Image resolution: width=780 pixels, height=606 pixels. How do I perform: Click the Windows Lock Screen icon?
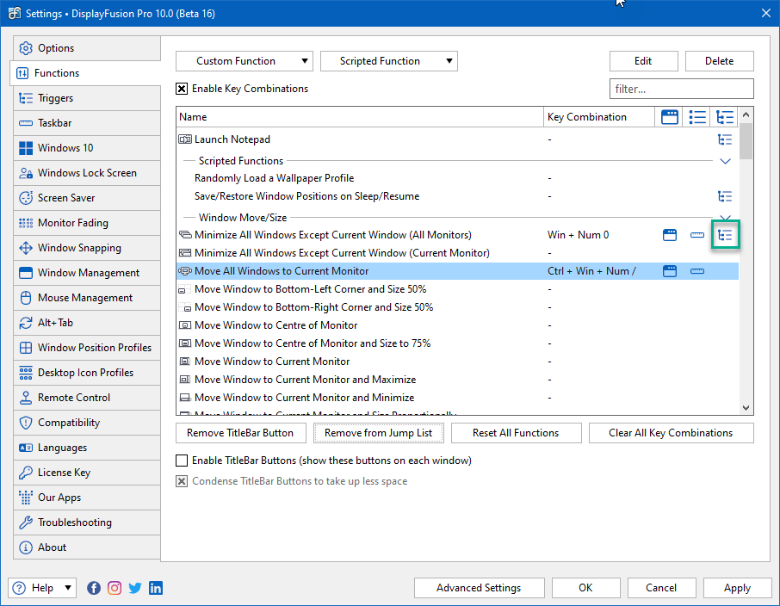click(25, 173)
